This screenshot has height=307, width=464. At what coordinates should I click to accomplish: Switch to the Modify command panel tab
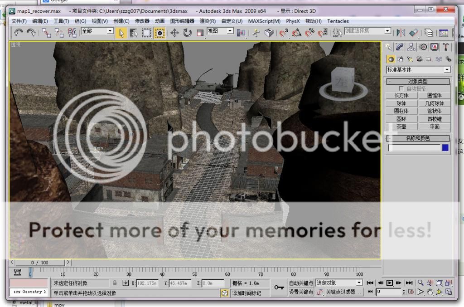[x=400, y=47]
